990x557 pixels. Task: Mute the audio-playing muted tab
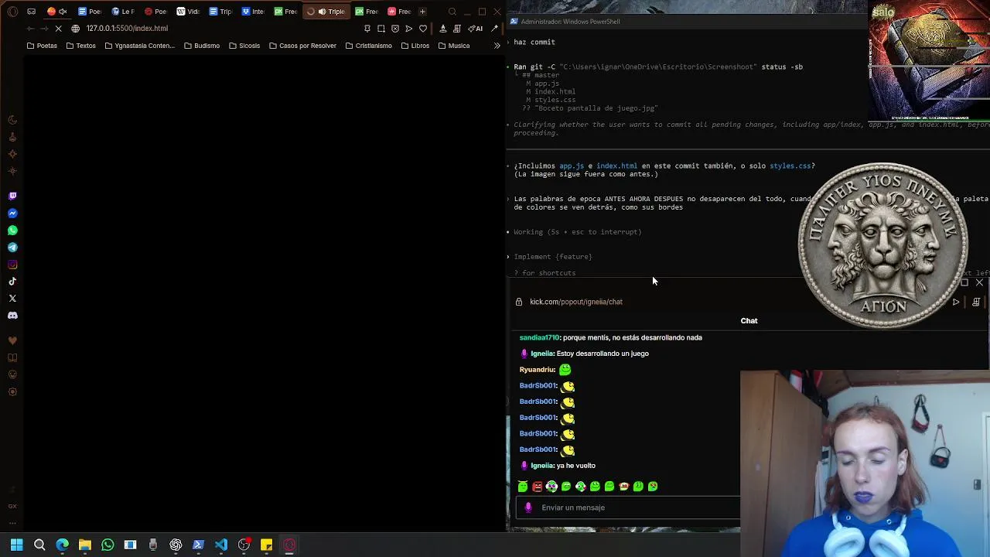[63, 12]
